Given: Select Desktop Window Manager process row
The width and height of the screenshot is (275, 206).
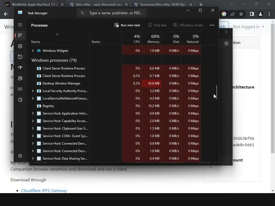Looking at the screenshot, I should tap(114, 83).
